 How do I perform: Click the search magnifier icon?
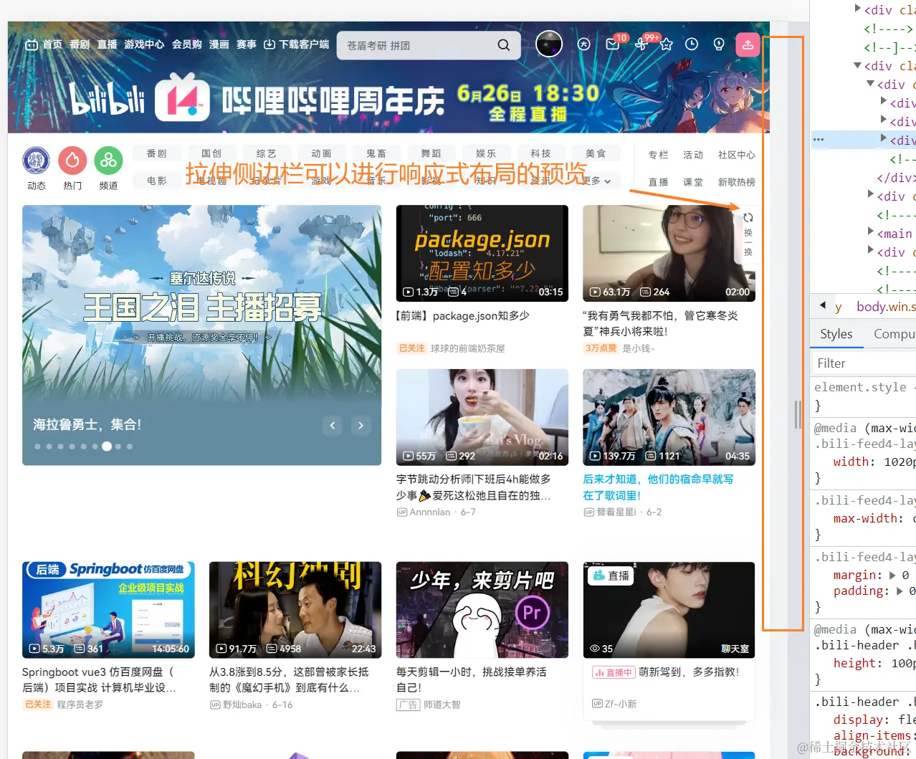504,45
